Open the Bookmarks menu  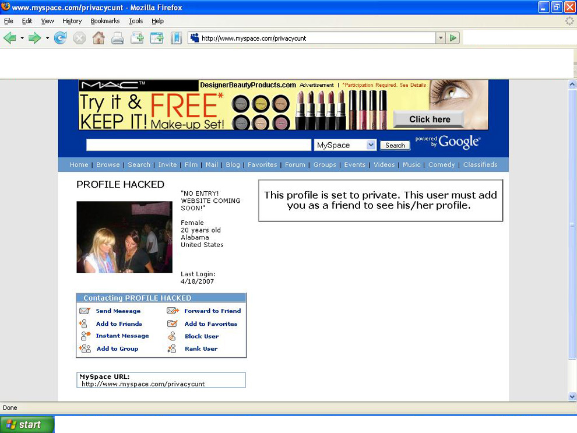pyautogui.click(x=105, y=21)
